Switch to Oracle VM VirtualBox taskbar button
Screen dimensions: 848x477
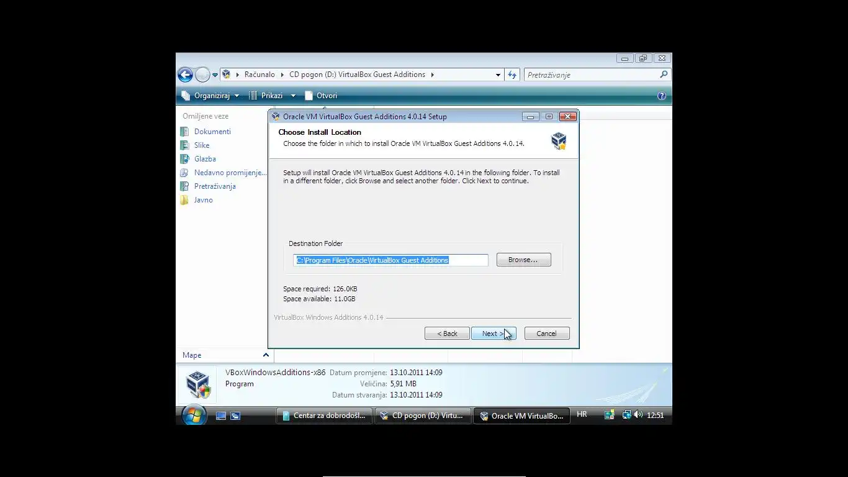pyautogui.click(x=521, y=416)
